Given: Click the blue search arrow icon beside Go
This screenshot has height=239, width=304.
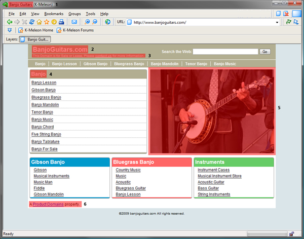Looking at the screenshot, I should point(296,22).
